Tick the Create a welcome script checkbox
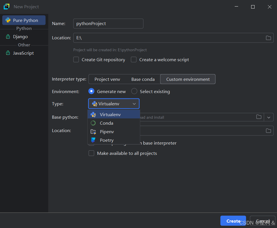Screen dimensions: 277x228 coord(134,59)
